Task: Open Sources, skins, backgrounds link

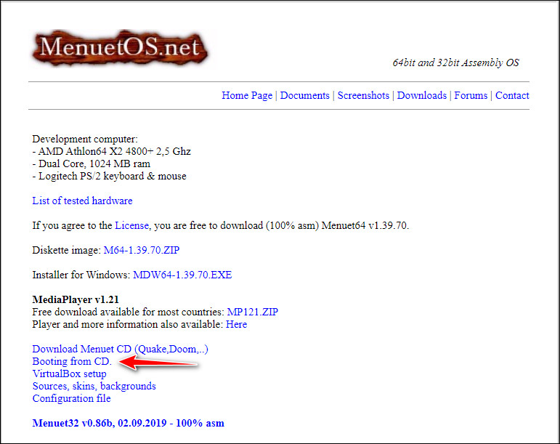Action: point(94,386)
